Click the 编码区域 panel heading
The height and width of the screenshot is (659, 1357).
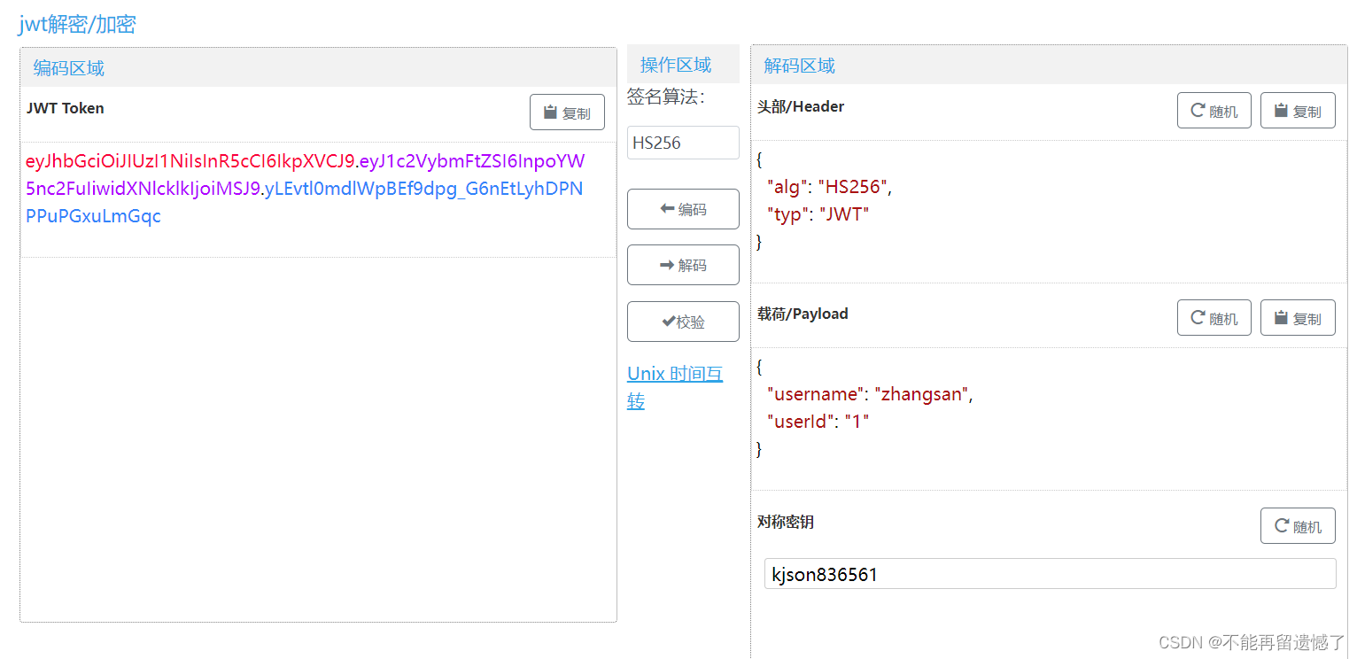pyautogui.click(x=69, y=68)
